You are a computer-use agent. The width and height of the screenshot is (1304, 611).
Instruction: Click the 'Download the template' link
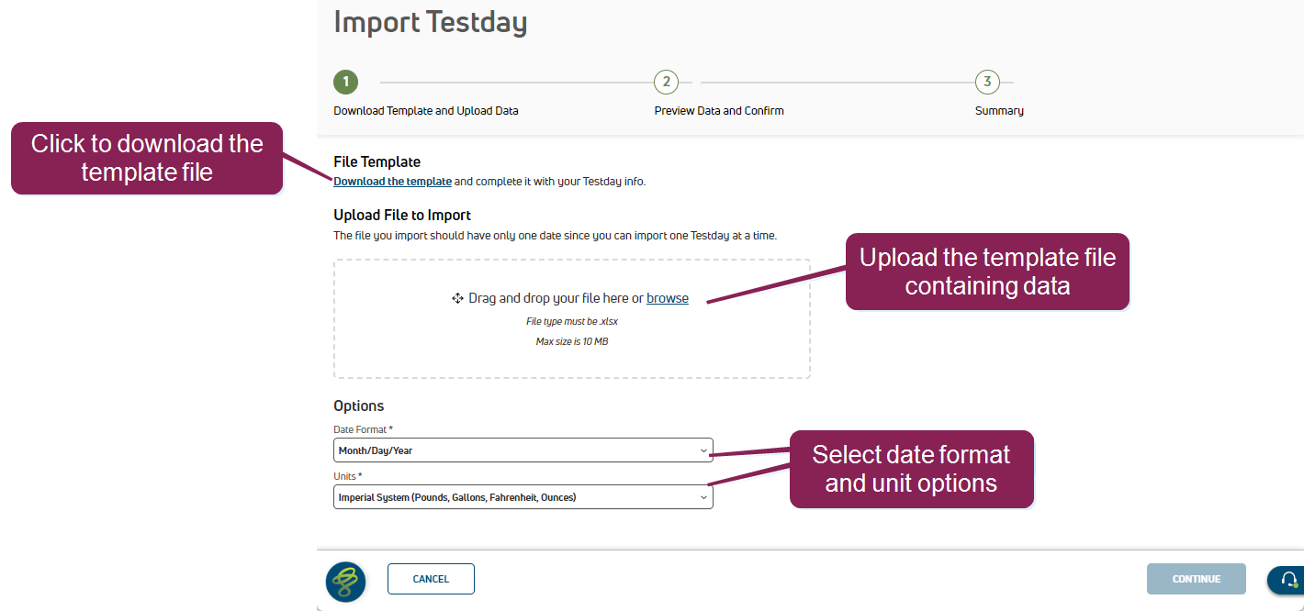pos(392,182)
